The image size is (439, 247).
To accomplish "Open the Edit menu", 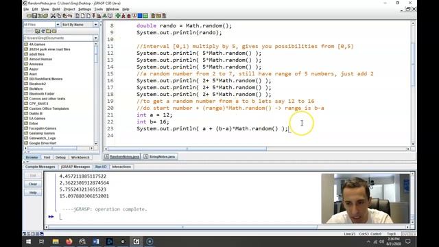I will coord(35,9).
